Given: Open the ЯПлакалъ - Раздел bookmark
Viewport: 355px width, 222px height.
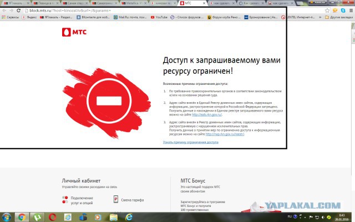Looking at the screenshot, I should tap(56, 17).
